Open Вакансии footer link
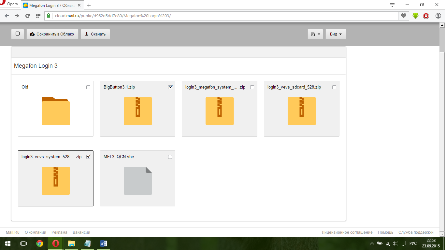 pyautogui.click(x=81, y=232)
